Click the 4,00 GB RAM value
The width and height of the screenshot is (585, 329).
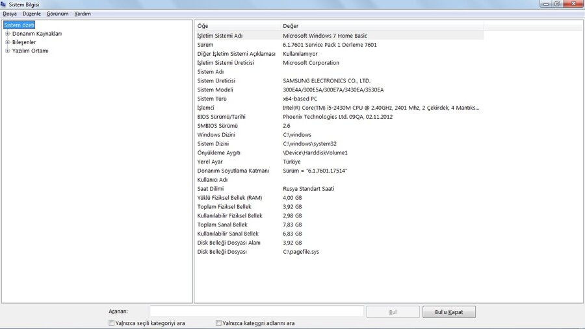click(x=292, y=197)
